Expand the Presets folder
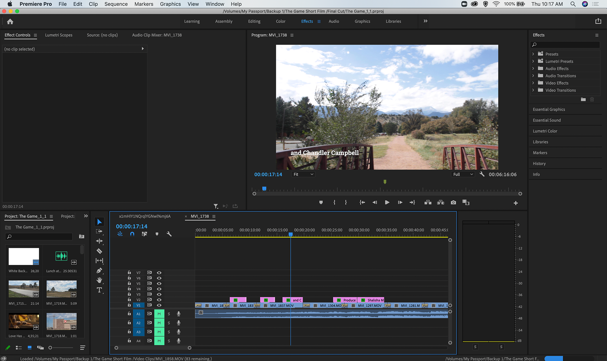 tap(533, 54)
